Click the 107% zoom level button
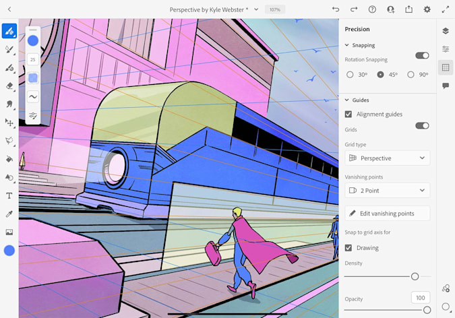This screenshot has width=455, height=318. pyautogui.click(x=274, y=9)
